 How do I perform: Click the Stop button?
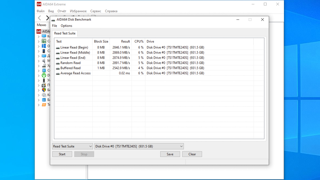tap(84, 154)
